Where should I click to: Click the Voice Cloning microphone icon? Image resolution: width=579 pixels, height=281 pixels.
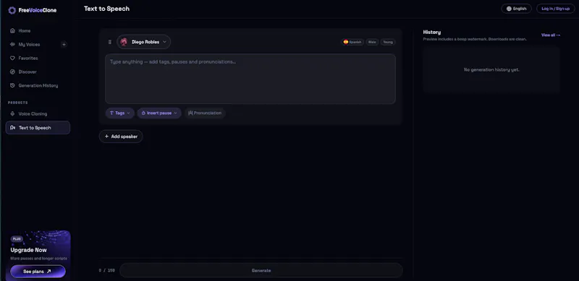(12, 114)
